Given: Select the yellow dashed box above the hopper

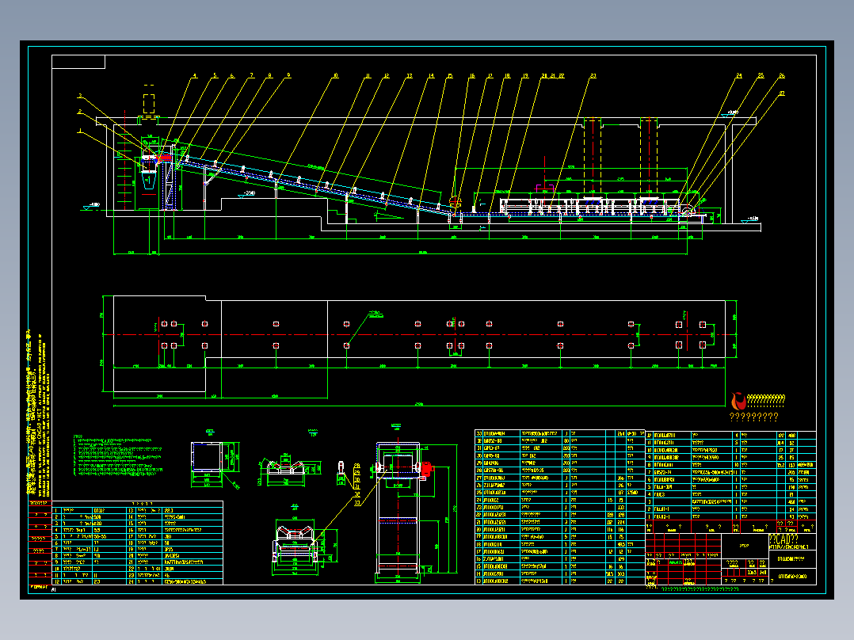Looking at the screenshot, I should pyautogui.click(x=149, y=103).
